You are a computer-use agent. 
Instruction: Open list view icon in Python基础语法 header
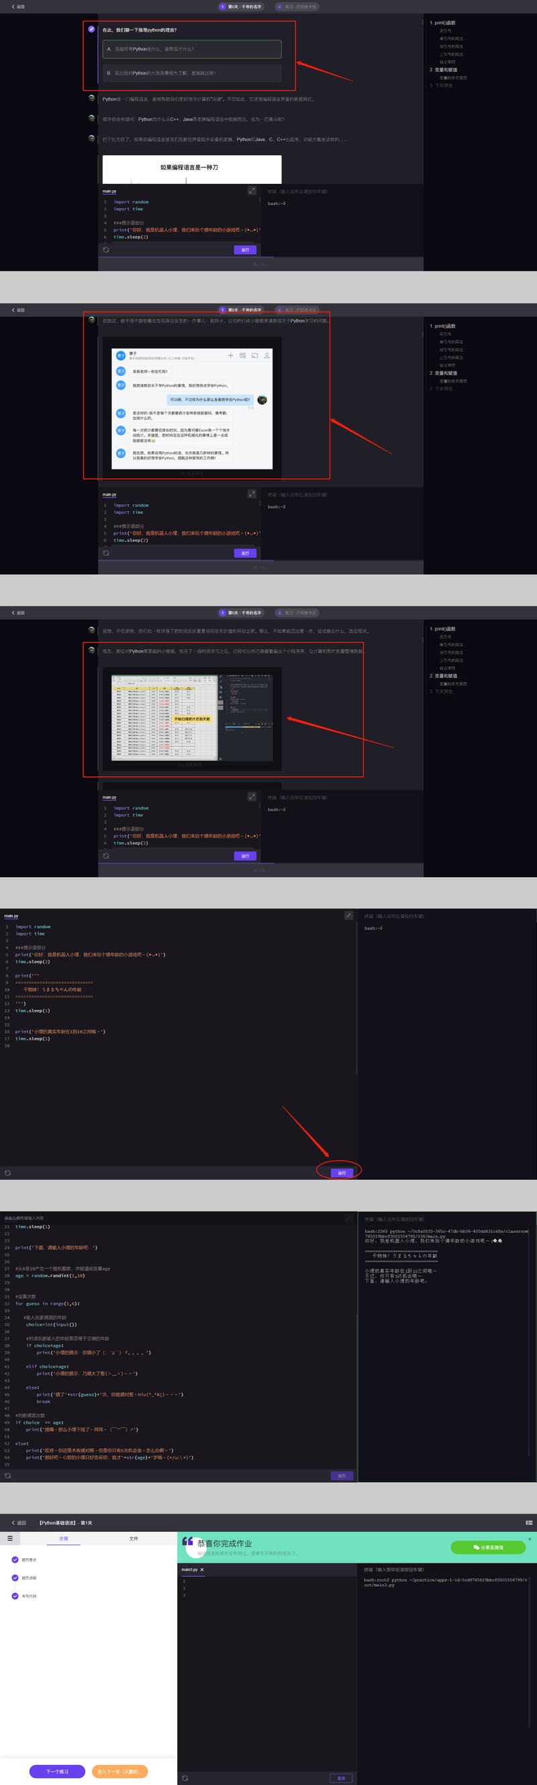pos(529,1522)
